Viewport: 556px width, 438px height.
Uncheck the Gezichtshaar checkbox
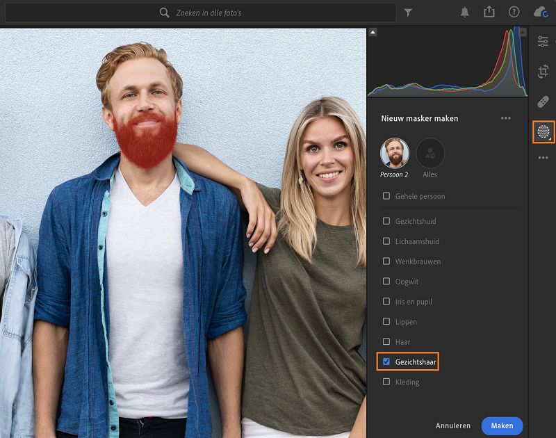point(386,362)
